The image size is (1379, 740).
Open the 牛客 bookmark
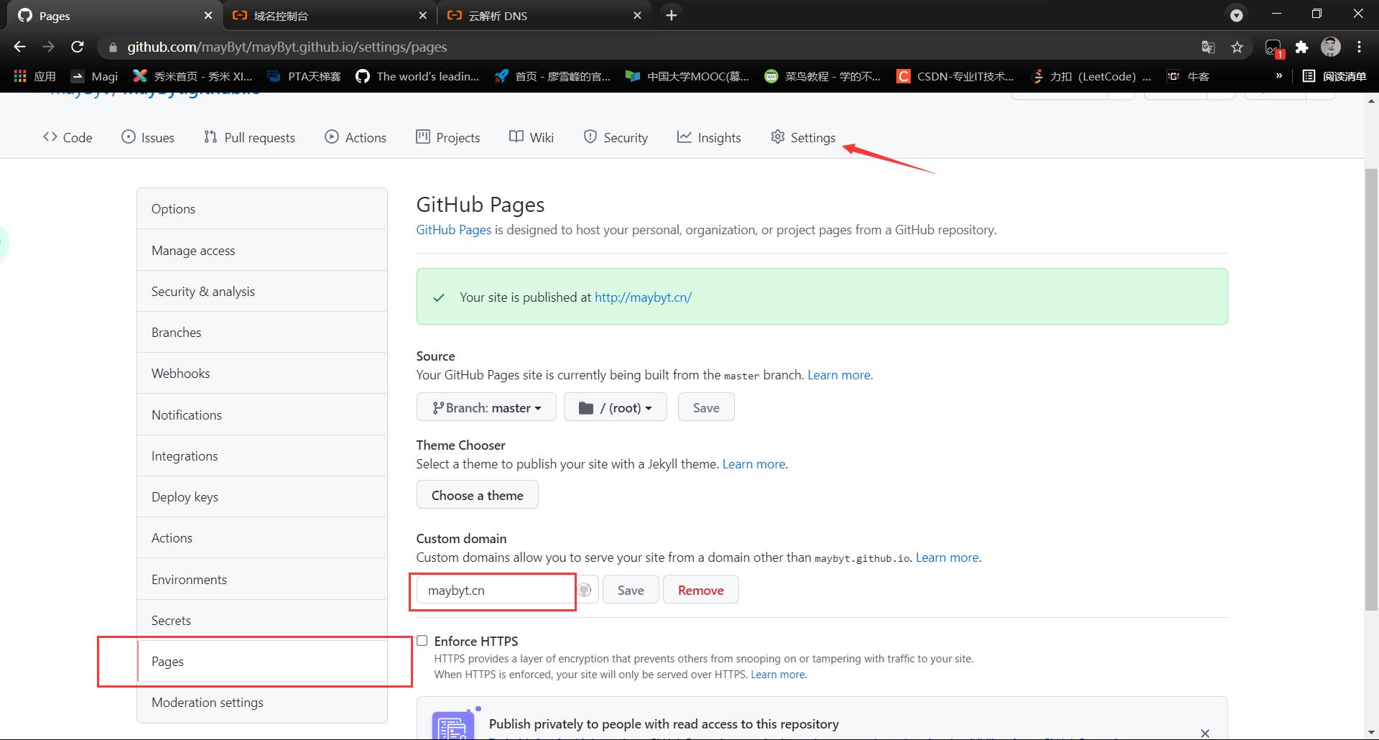[1188, 76]
